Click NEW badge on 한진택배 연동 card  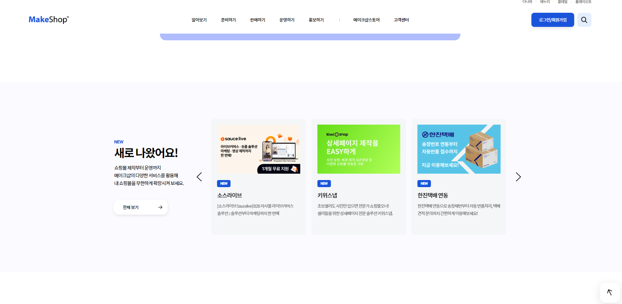click(x=424, y=183)
